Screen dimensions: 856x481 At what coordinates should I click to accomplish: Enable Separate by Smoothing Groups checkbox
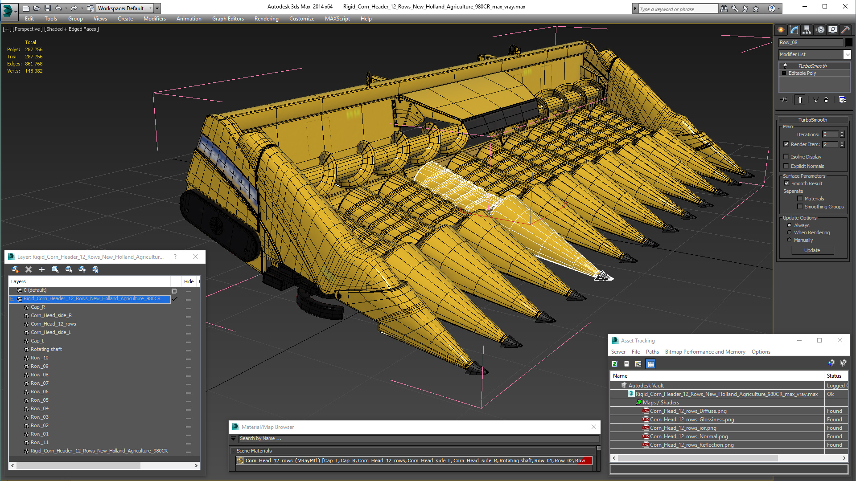(800, 207)
